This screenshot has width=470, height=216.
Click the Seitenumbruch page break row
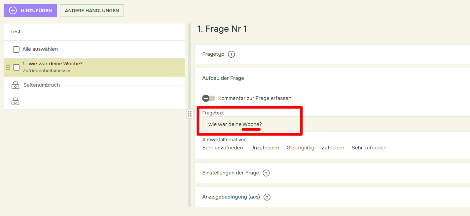tap(94, 85)
